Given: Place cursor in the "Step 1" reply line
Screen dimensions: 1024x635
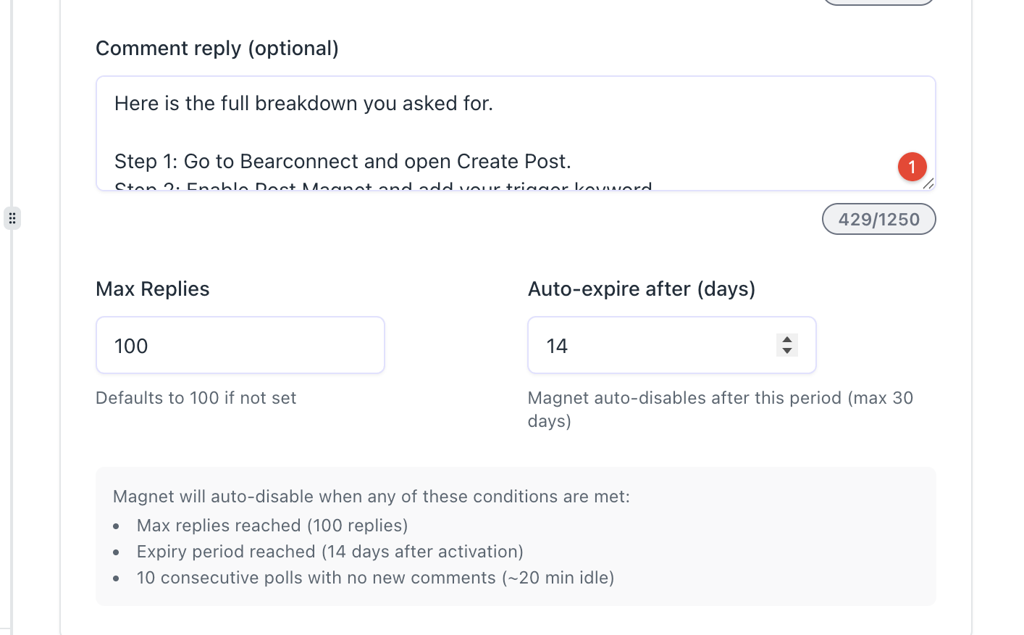Looking at the screenshot, I should tap(342, 161).
